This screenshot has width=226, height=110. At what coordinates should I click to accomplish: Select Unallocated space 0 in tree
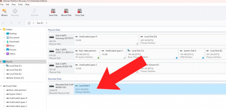18,98
